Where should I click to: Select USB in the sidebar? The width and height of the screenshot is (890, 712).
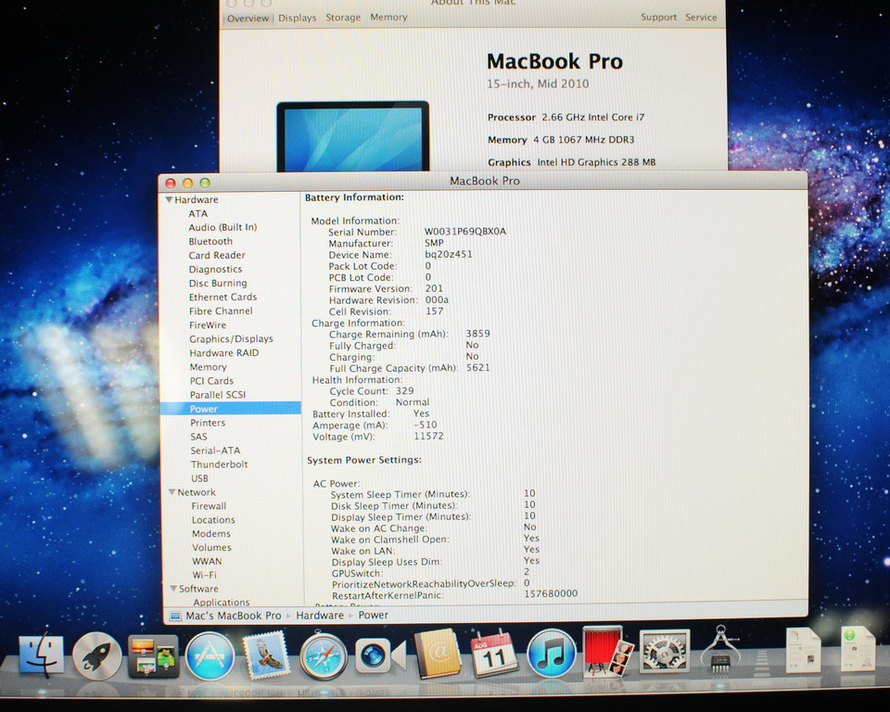(200, 478)
